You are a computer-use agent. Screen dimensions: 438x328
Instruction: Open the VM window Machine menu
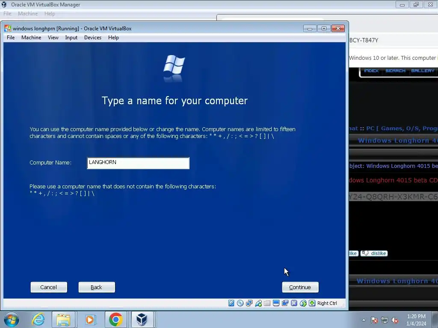[31, 38]
